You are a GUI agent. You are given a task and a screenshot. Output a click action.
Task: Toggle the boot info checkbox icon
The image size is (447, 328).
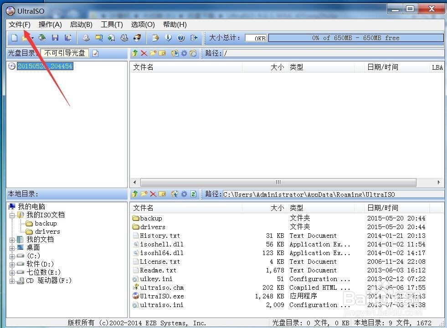tap(96, 53)
